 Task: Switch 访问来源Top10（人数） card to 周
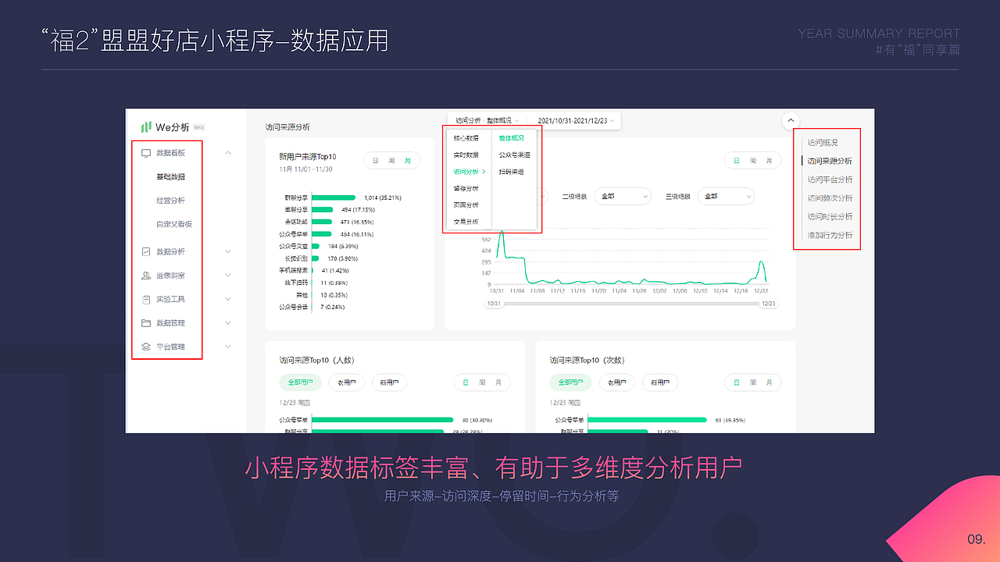tap(482, 382)
